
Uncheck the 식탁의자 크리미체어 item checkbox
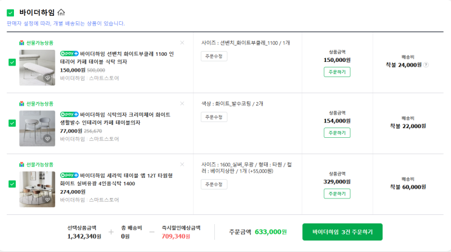coord(12,123)
